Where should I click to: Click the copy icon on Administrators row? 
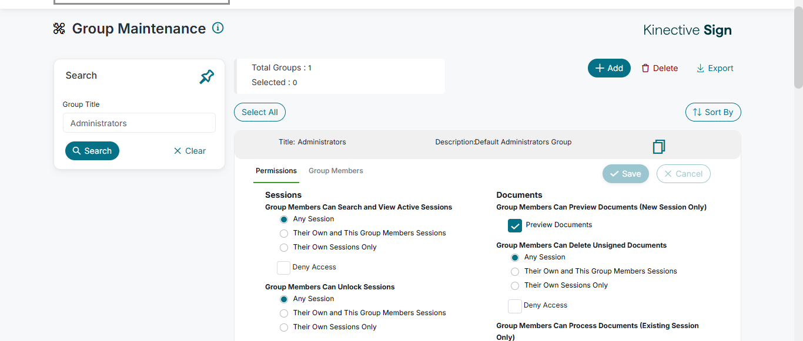[659, 146]
